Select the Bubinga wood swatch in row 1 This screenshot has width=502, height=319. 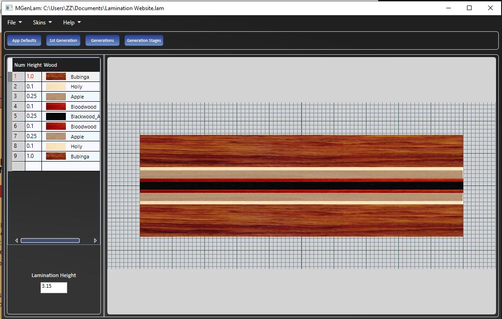[56, 76]
